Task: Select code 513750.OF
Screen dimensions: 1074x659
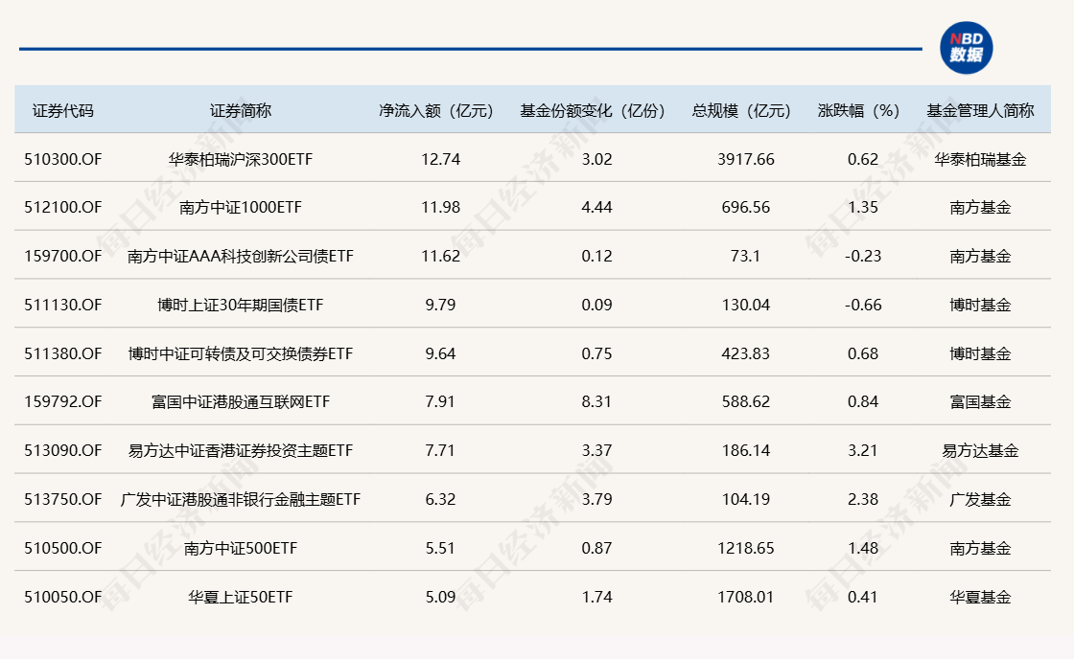Action: [63, 500]
